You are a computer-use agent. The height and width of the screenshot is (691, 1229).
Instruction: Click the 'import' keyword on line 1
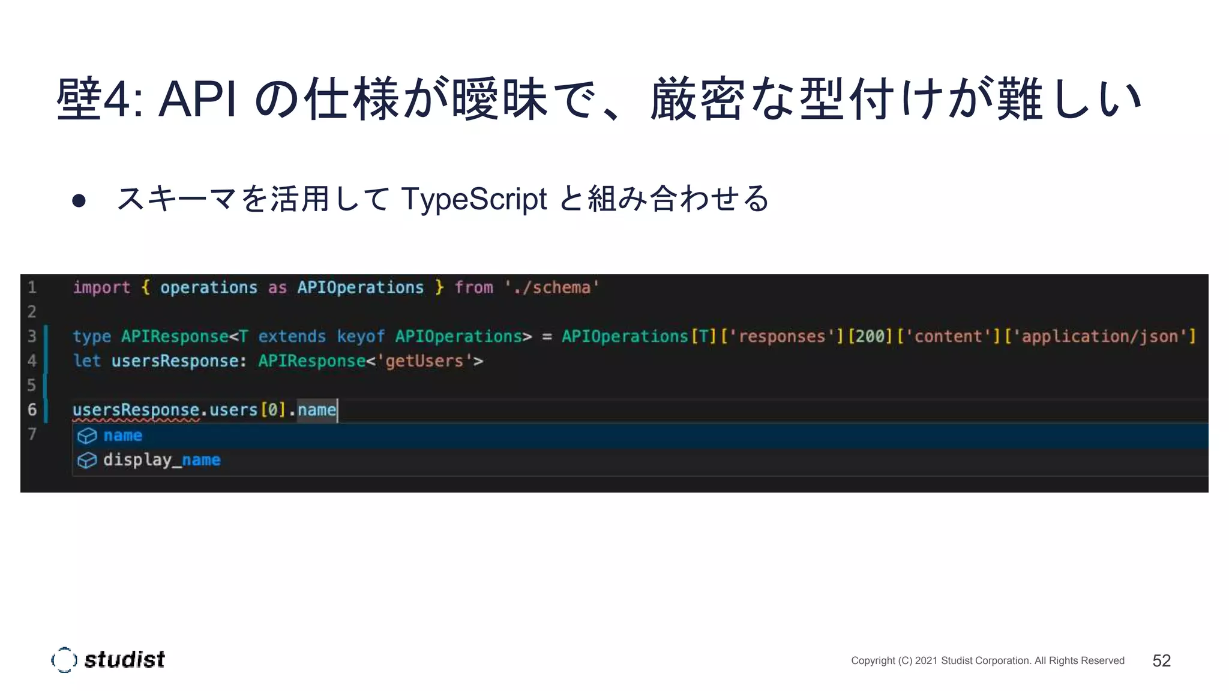point(101,288)
